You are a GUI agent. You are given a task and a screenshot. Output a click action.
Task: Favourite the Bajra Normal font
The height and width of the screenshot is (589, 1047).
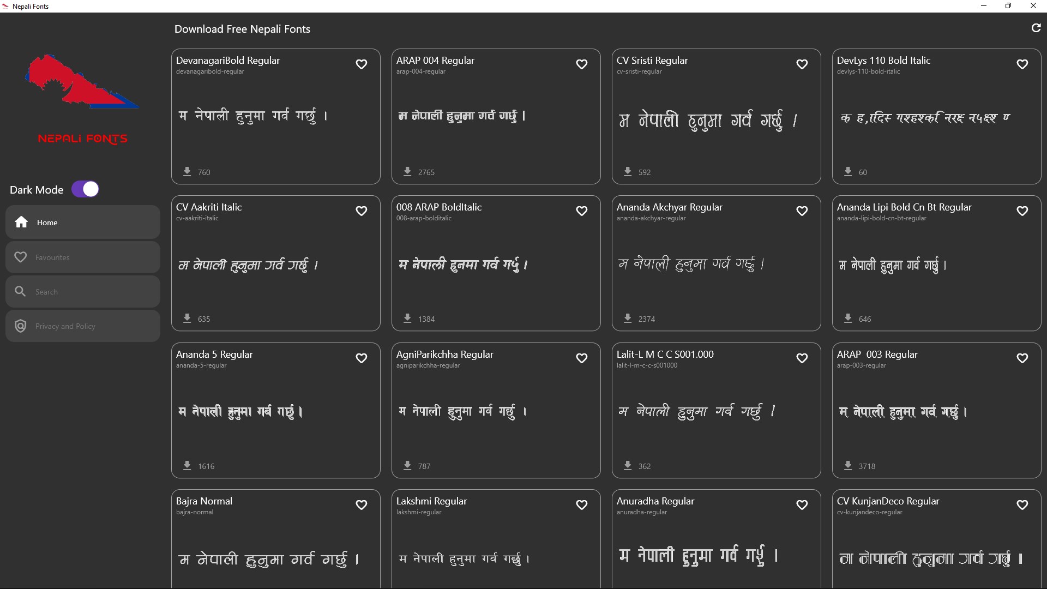click(x=361, y=505)
